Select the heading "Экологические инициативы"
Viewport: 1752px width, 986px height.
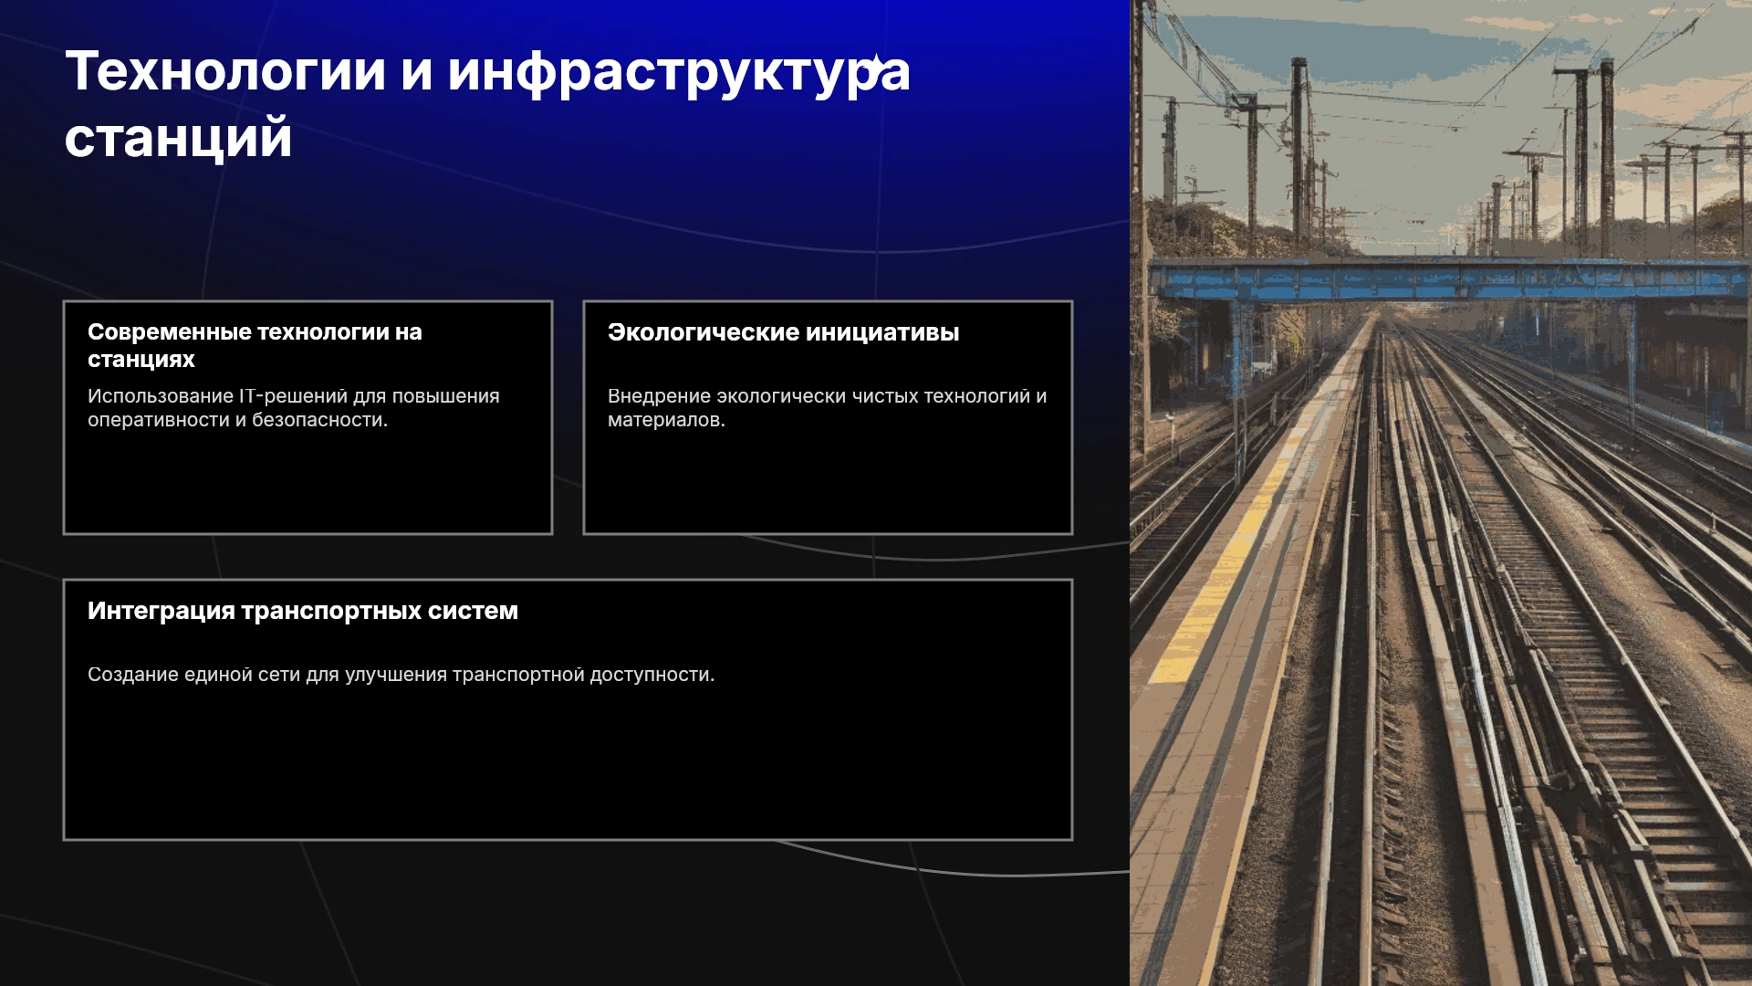tap(783, 332)
